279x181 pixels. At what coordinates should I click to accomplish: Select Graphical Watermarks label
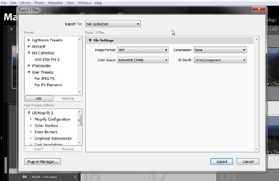click(53, 138)
